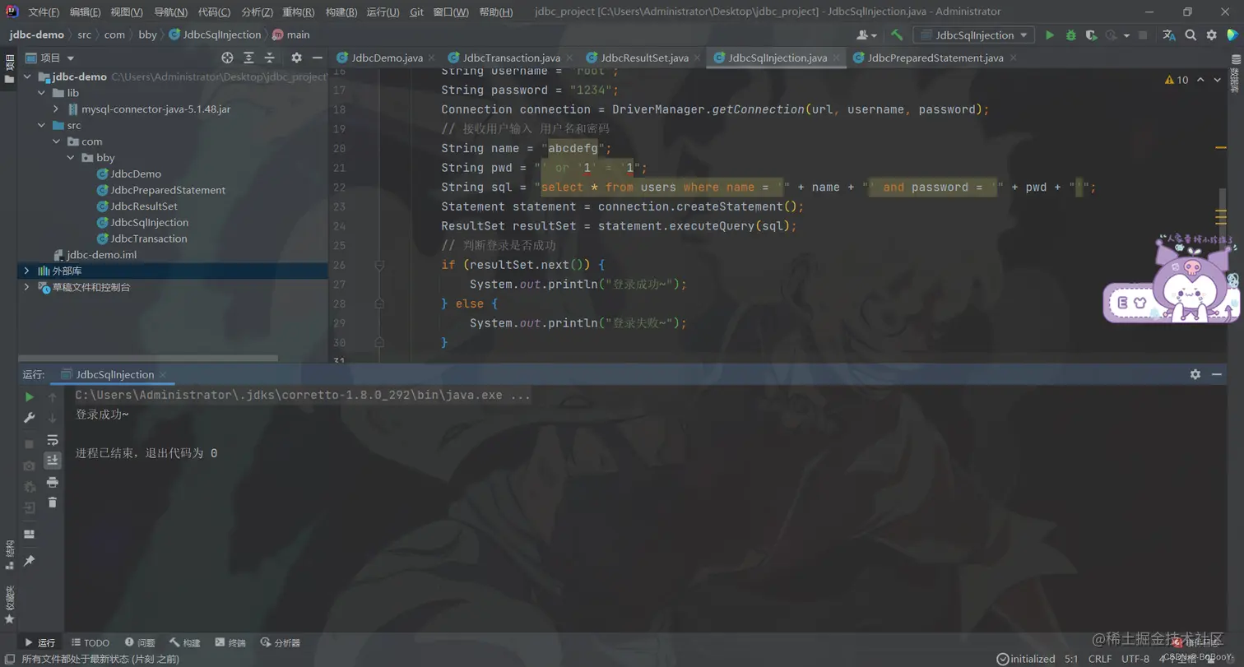
Task: Close the JdbcSqlInjection.java tab
Action: (x=837, y=58)
